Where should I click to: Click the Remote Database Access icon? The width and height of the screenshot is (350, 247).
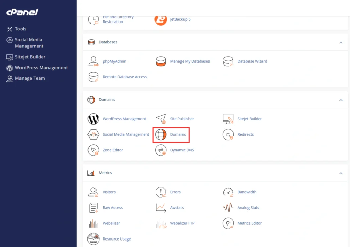(x=93, y=77)
